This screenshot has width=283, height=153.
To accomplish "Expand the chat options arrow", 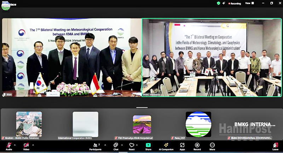I will coord(122,145).
